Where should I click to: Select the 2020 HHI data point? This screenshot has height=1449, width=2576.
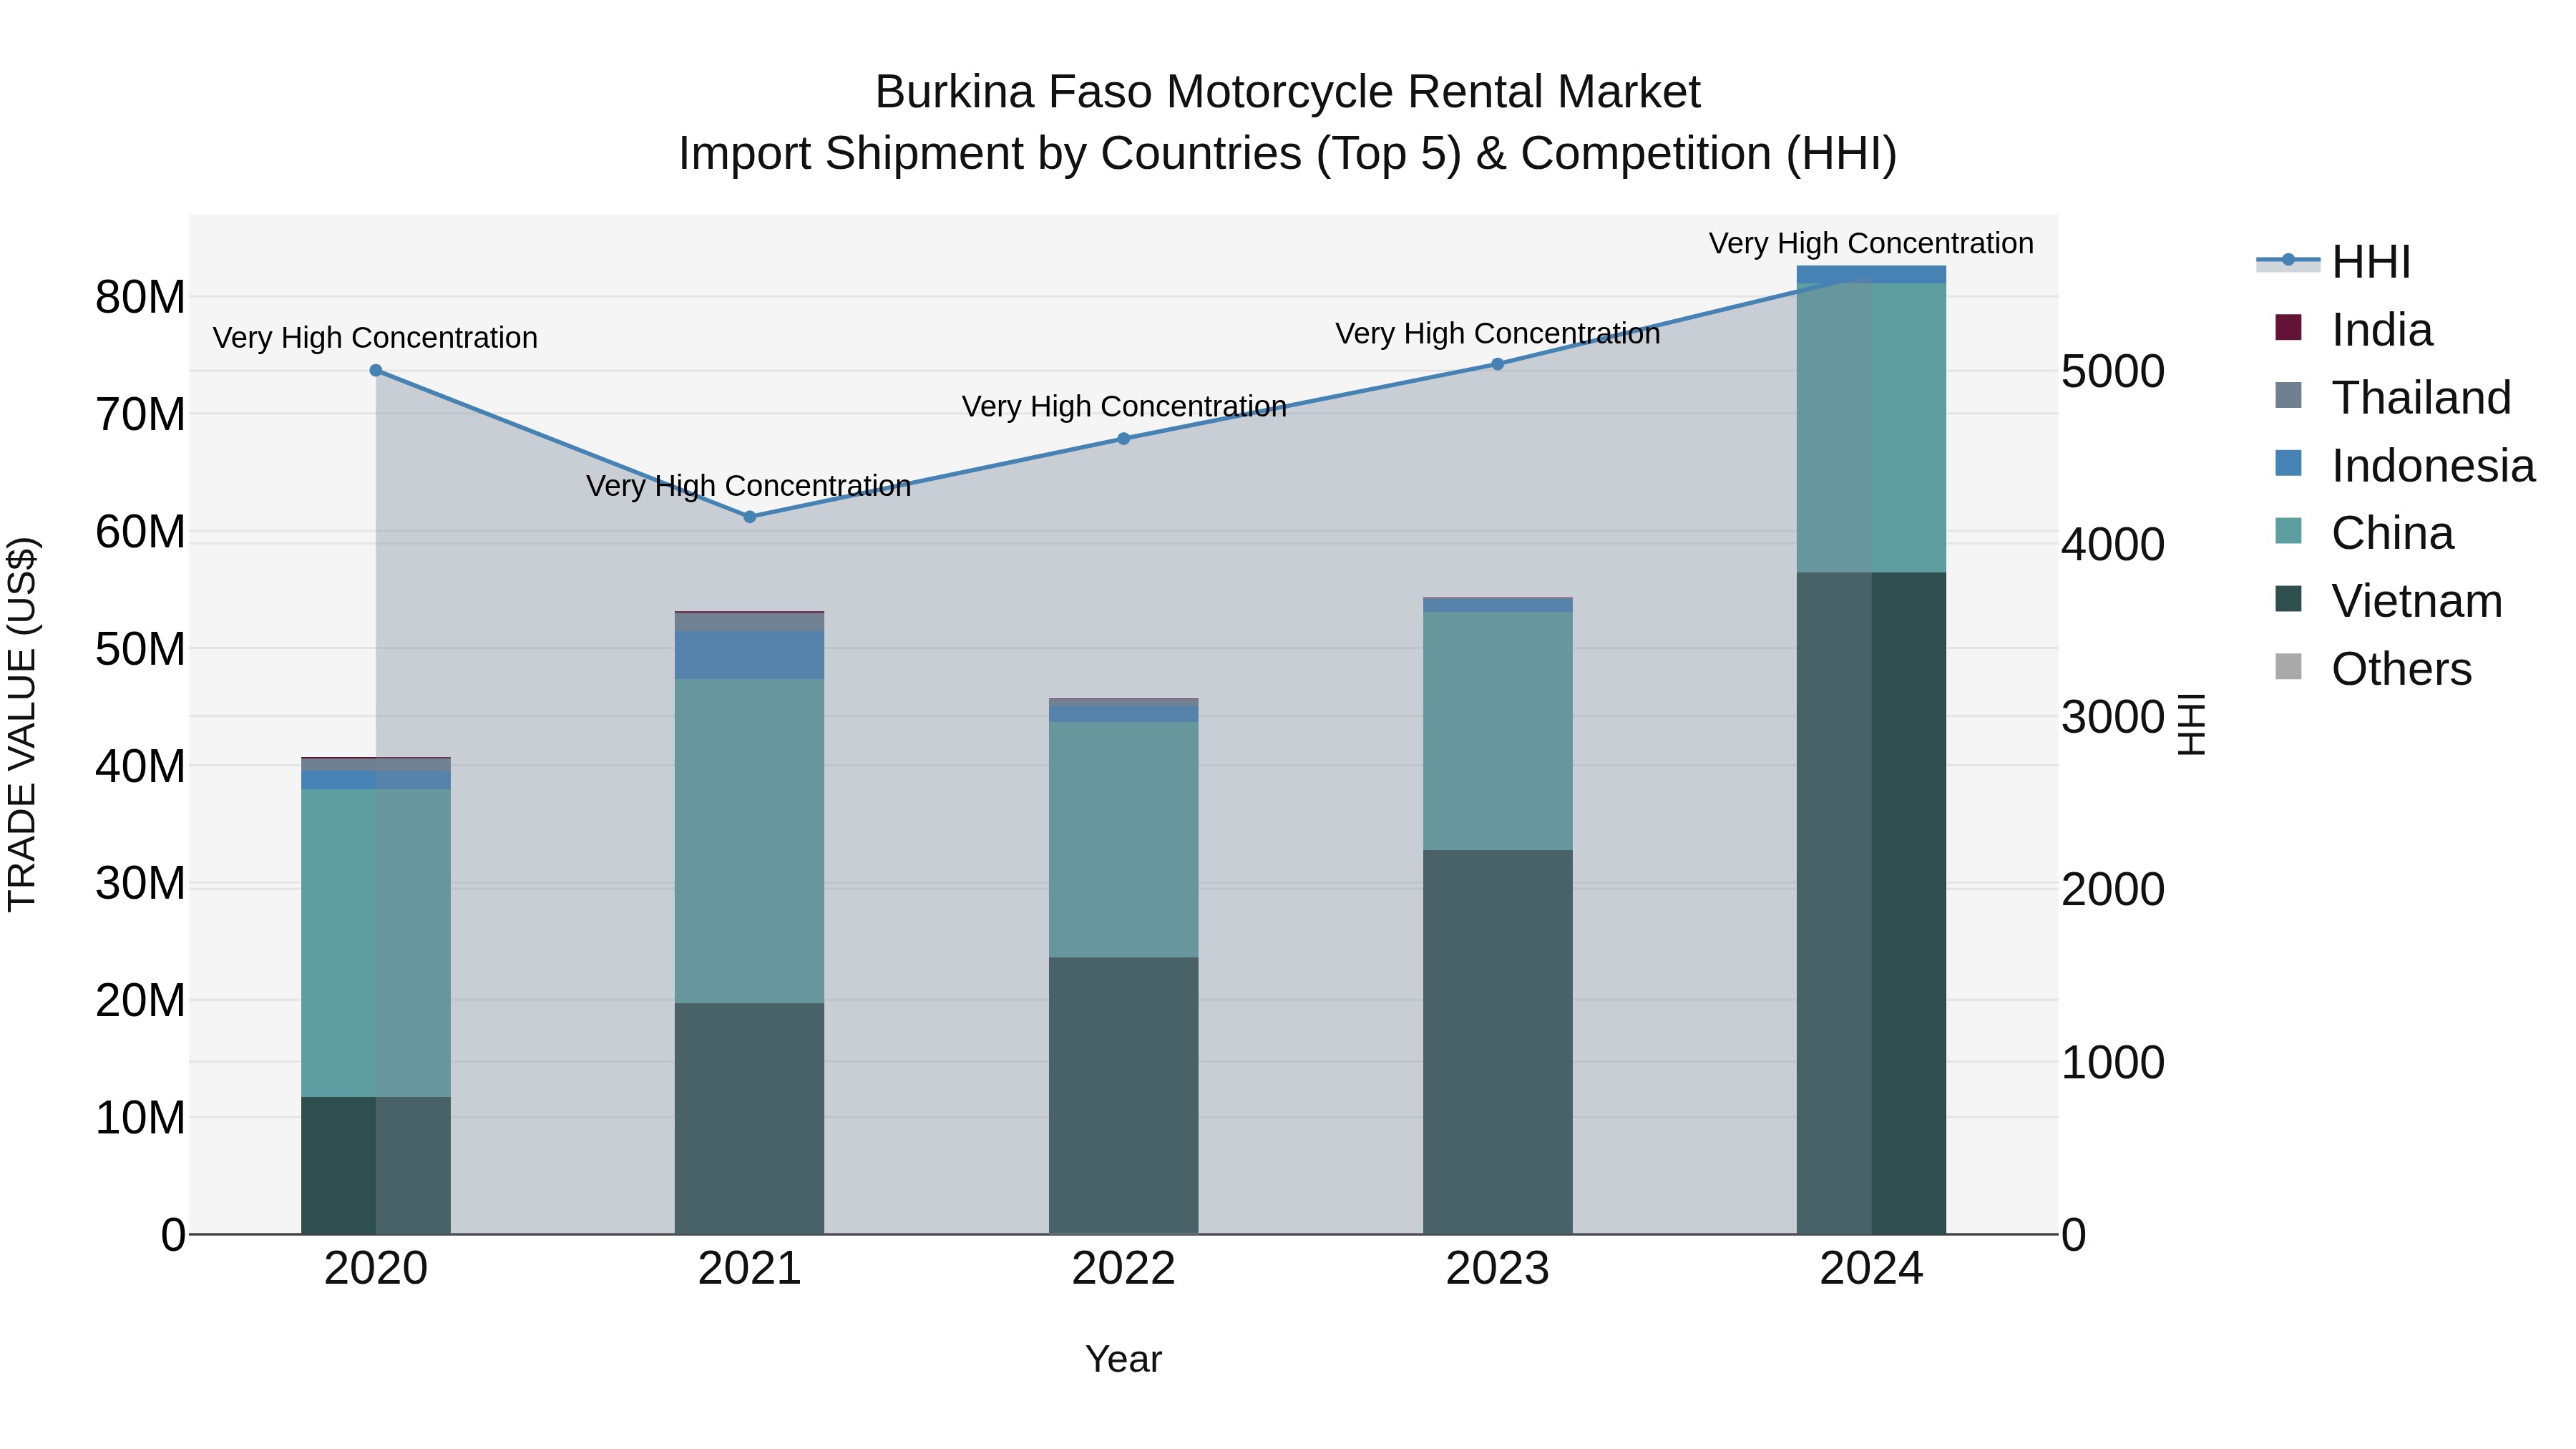tap(376, 370)
